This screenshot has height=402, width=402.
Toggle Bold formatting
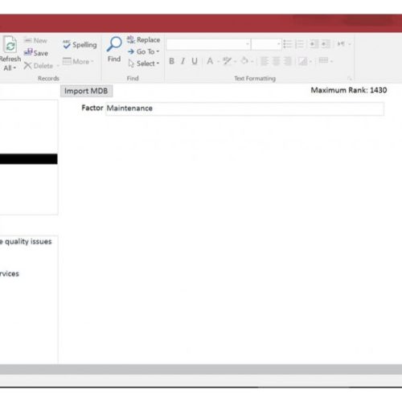click(x=171, y=61)
